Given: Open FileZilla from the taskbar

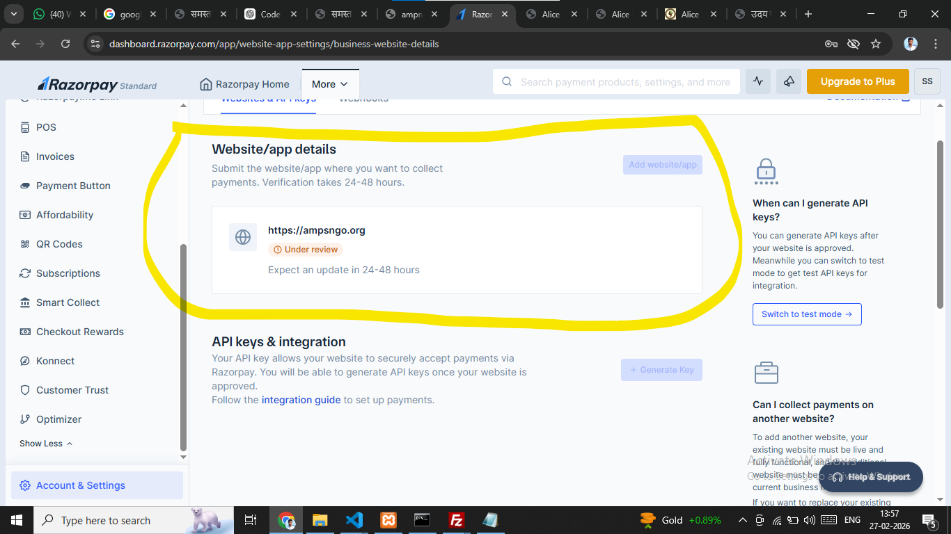Looking at the screenshot, I should point(457,520).
